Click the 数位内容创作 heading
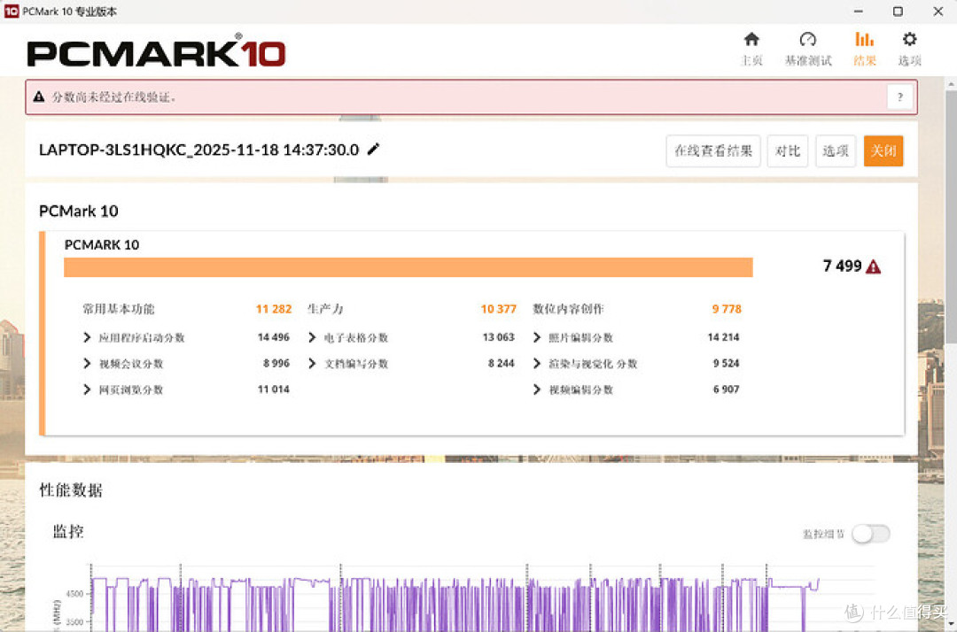This screenshot has height=632, width=957. [568, 309]
